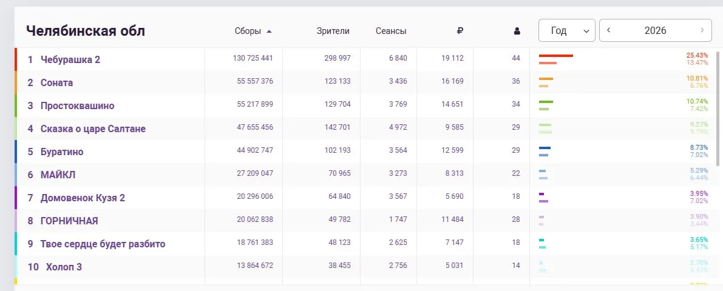
Task: Sort table by Сборы header
Action: pos(248,32)
